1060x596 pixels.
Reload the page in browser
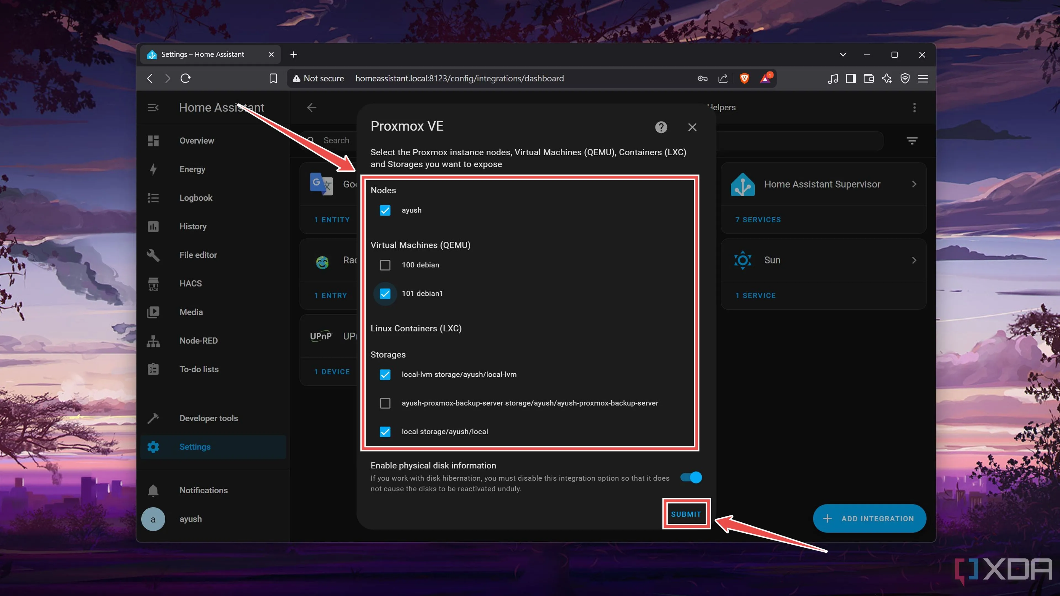[185, 78]
